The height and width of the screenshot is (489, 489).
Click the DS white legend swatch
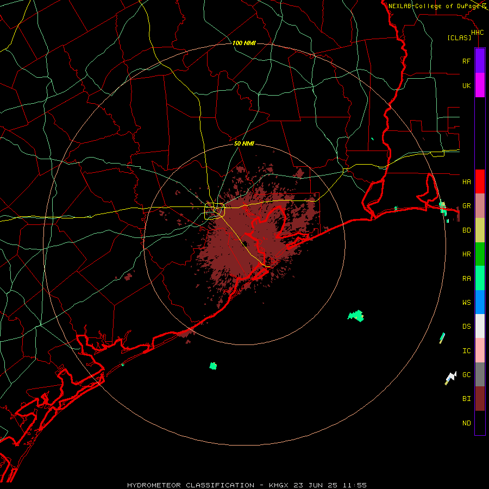480,326
